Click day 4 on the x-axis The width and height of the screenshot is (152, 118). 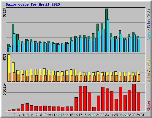[23, 115]
